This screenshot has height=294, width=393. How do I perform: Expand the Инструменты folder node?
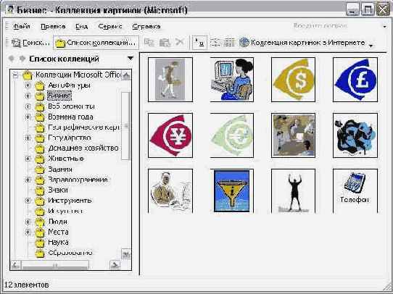(x=28, y=201)
